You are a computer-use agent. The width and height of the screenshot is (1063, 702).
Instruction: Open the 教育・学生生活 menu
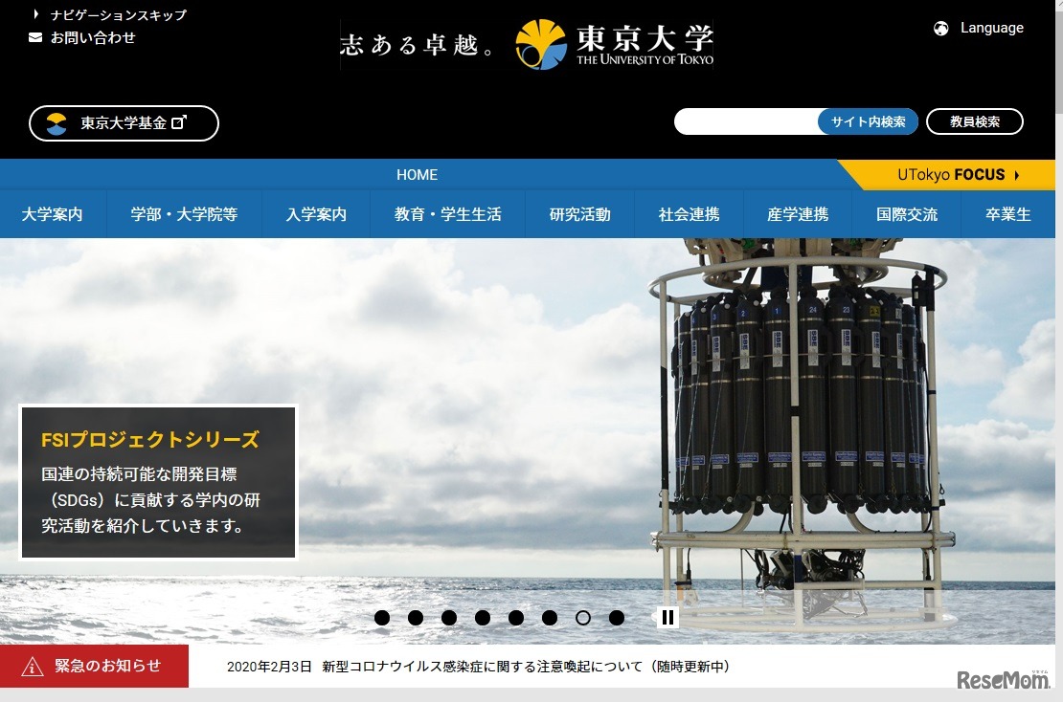(447, 214)
